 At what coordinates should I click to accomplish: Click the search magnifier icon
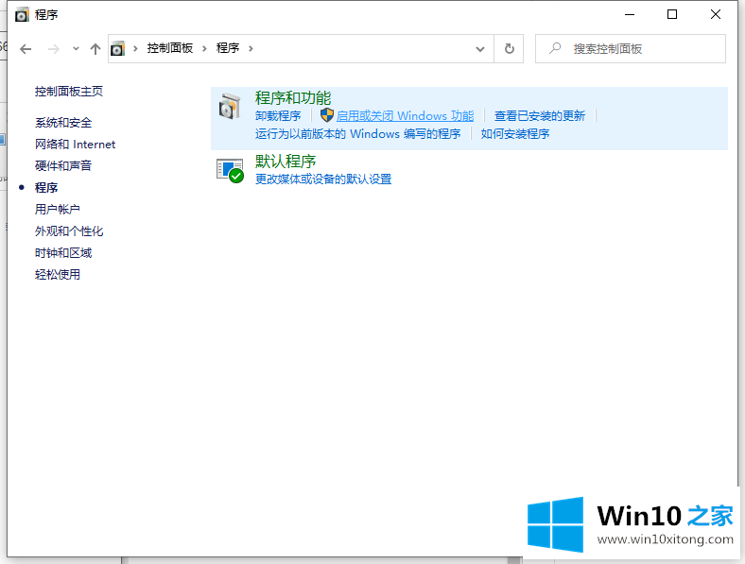(x=555, y=49)
